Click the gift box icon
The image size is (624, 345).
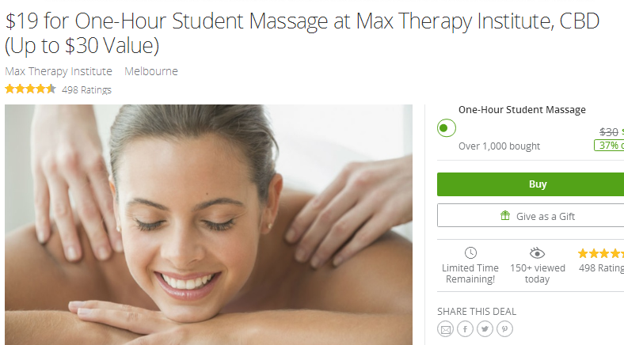(x=505, y=215)
